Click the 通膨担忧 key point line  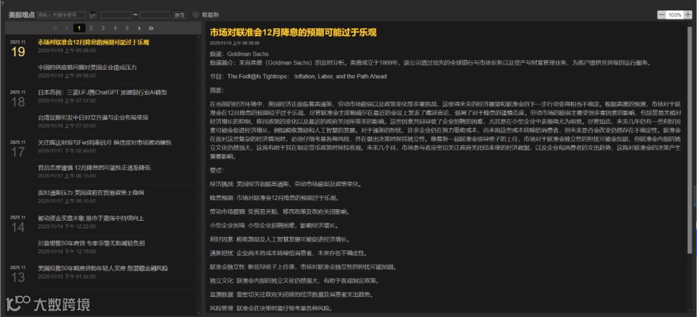coord(288,253)
